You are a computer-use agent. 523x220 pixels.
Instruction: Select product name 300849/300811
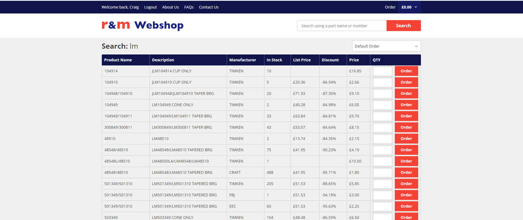click(118, 128)
